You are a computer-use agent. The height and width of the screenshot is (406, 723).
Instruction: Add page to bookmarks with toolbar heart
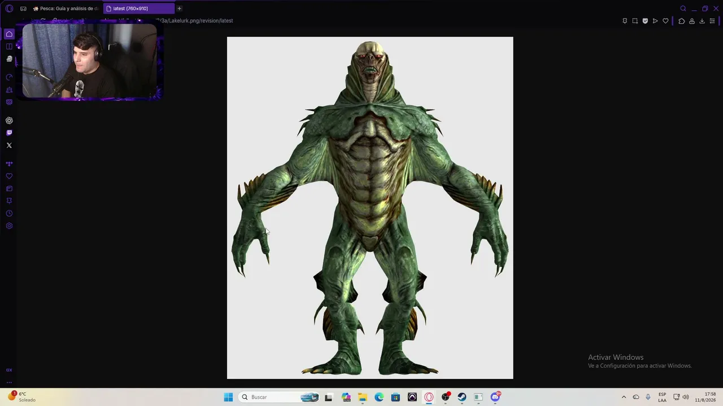[x=665, y=21]
